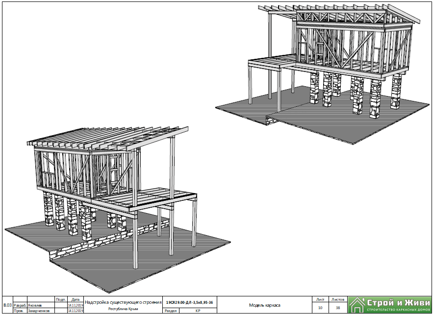The image size is (433, 315).
Task: Click the total sheets '38' cell
Action: tap(337, 308)
